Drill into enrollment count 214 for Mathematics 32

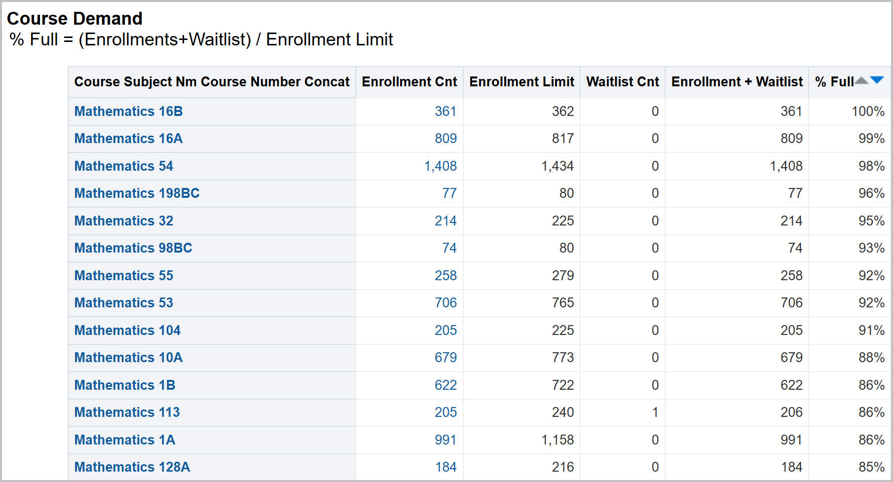tap(446, 221)
